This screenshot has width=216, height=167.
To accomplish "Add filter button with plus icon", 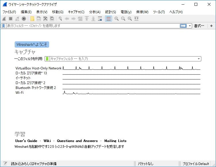I will [x=211, y=26].
